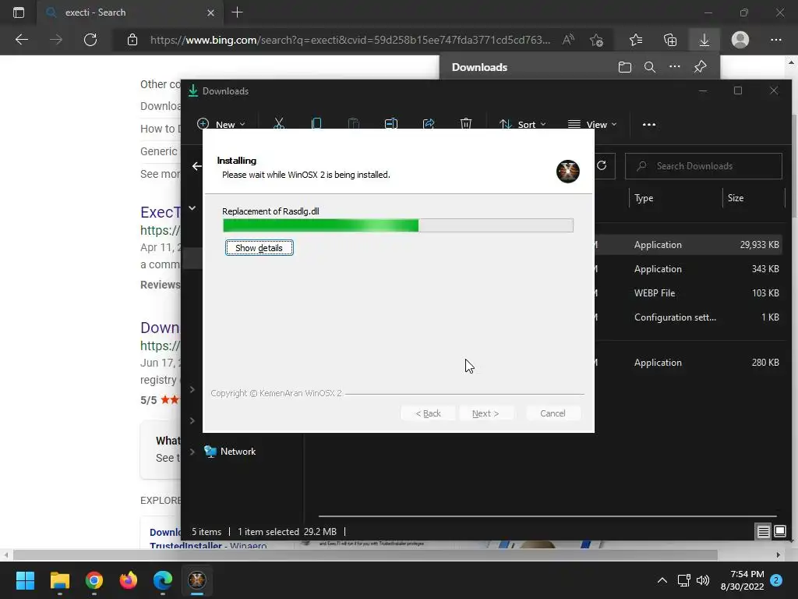Click the Edge profile avatar
Screen dimensions: 798x599
click(740, 40)
